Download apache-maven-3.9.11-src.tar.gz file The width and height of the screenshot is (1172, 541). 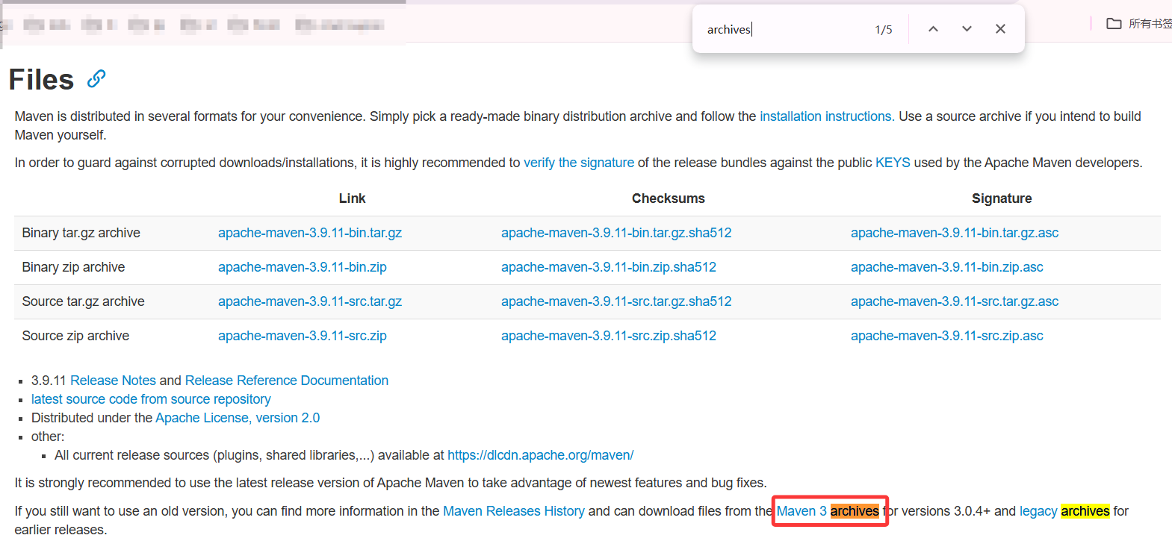tap(309, 301)
